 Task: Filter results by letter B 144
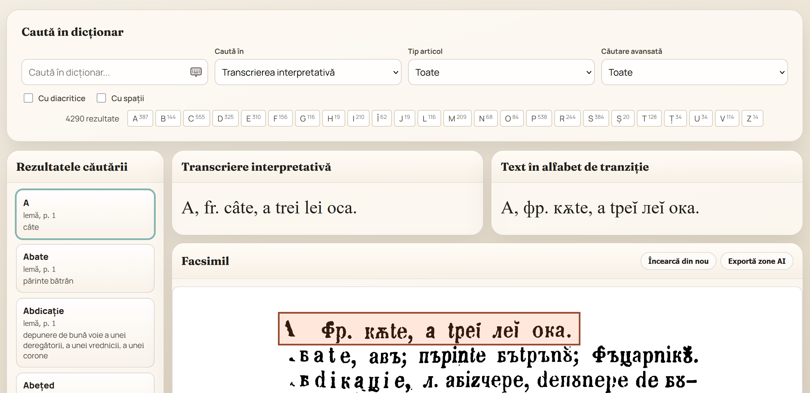168,118
